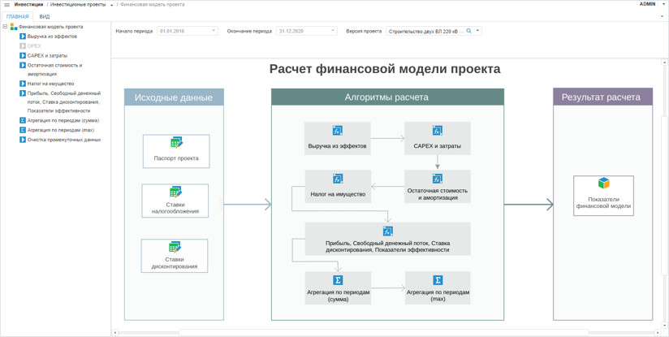Click the greyed OPEX play icon
Screen dimensions: 669x337
pos(23,45)
